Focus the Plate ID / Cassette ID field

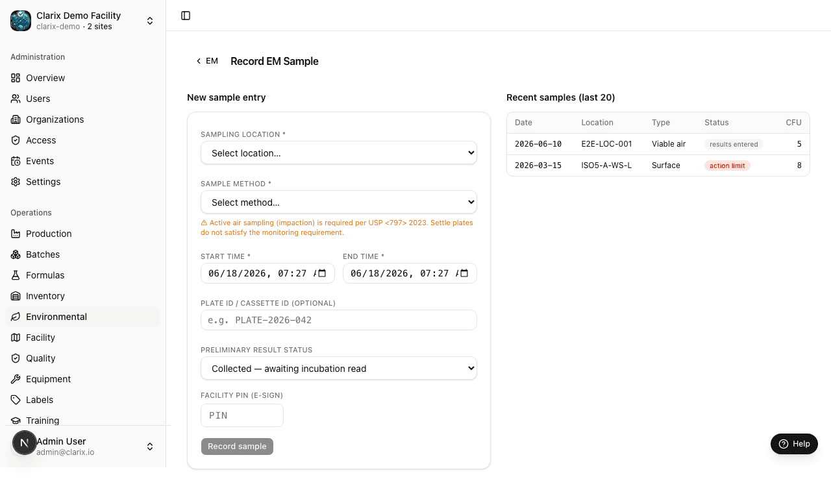[x=339, y=320]
